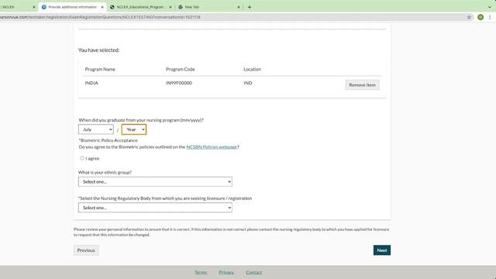Click the 'Program Name' column header
The height and width of the screenshot is (279, 496).
100,69
